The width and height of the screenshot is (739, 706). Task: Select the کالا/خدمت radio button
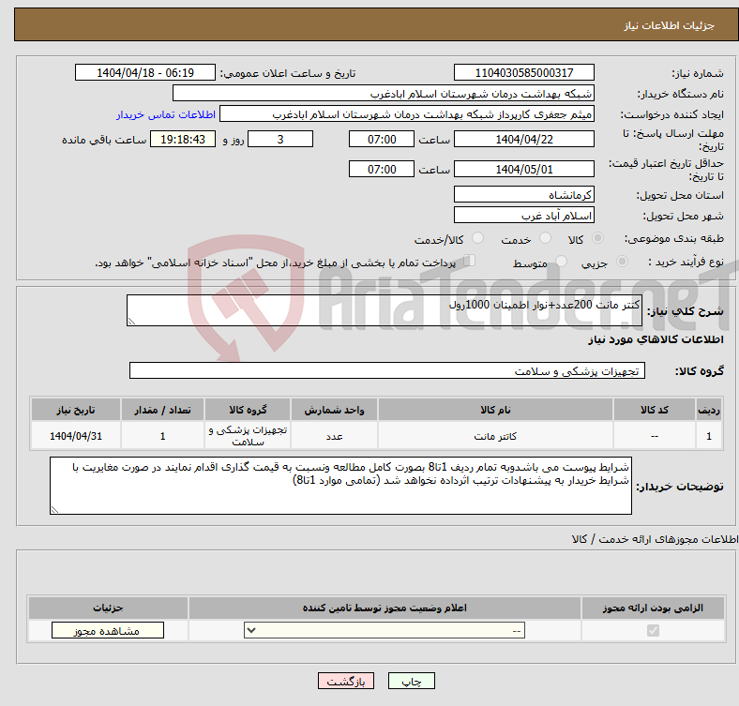point(478,238)
